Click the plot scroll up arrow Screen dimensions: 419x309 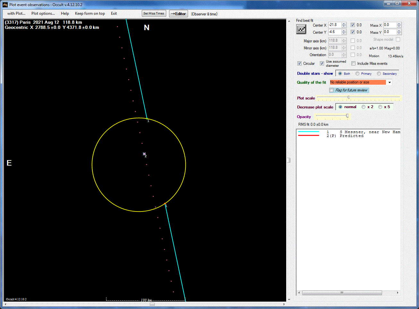coord(289,21)
